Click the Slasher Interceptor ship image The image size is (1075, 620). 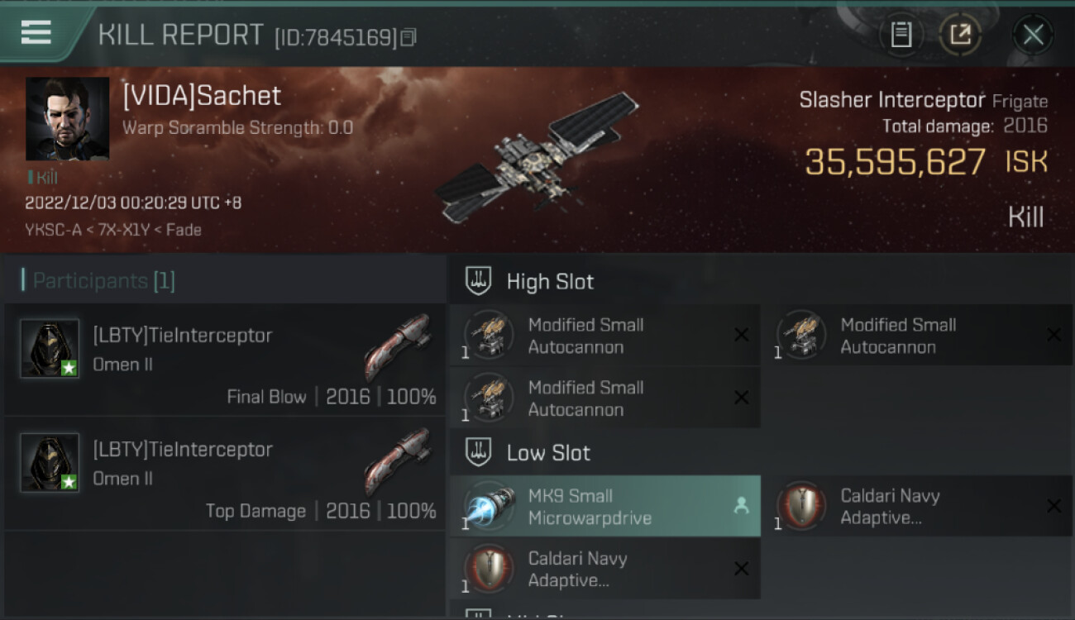click(537, 157)
